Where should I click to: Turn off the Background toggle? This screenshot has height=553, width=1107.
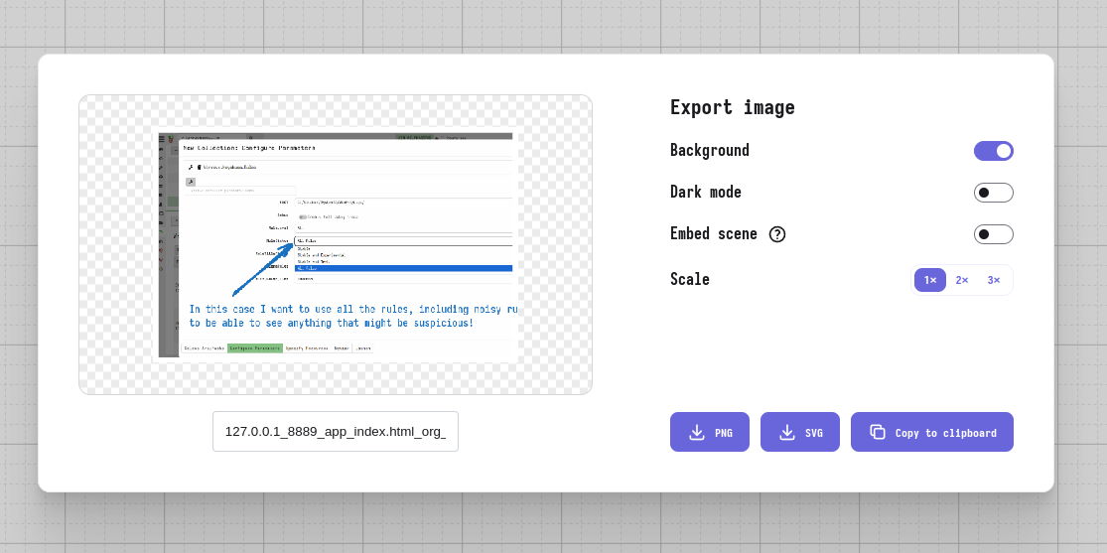(x=994, y=151)
